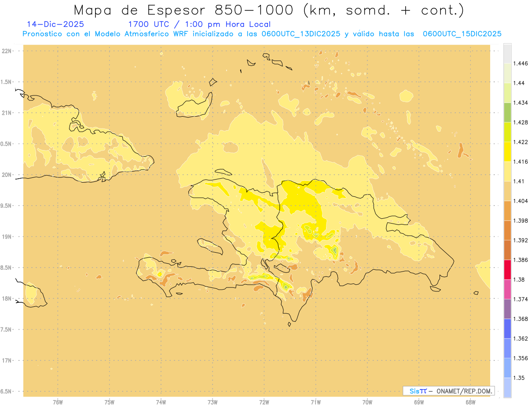The height and width of the screenshot is (408, 528).
Task: Click the light gray swatch above 1.446
Action: (507, 53)
